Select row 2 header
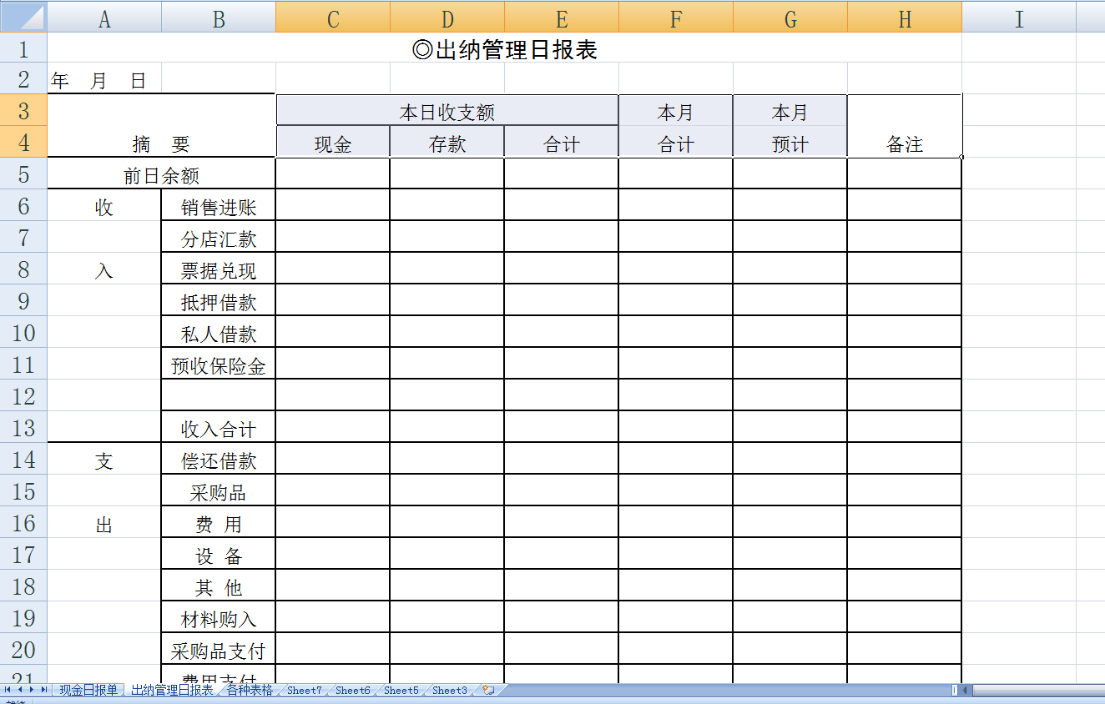Image resolution: width=1105 pixels, height=704 pixels. click(23, 79)
